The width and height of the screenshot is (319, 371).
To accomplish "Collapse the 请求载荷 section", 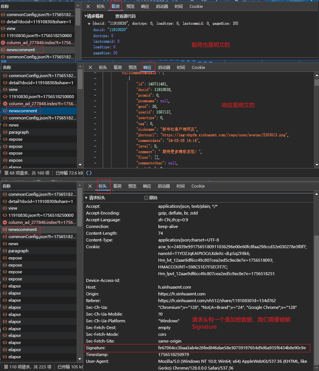I will [x=86, y=16].
